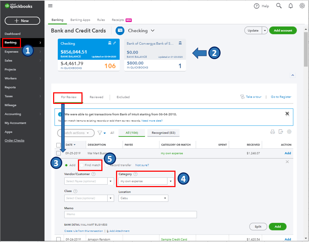Open Help via question mark icon
Screen dimensions: 309x242
(256, 6)
